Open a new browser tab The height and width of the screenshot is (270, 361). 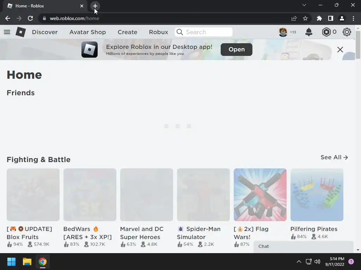point(95,6)
